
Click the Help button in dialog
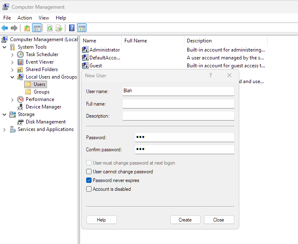click(x=102, y=220)
